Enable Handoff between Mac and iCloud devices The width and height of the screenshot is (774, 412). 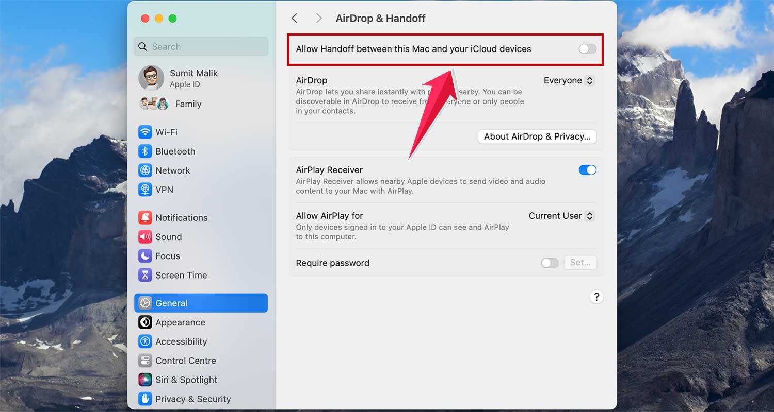[x=587, y=48]
